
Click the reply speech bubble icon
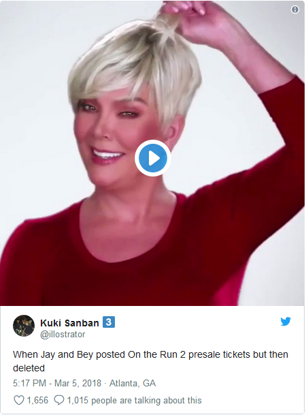[59, 400]
